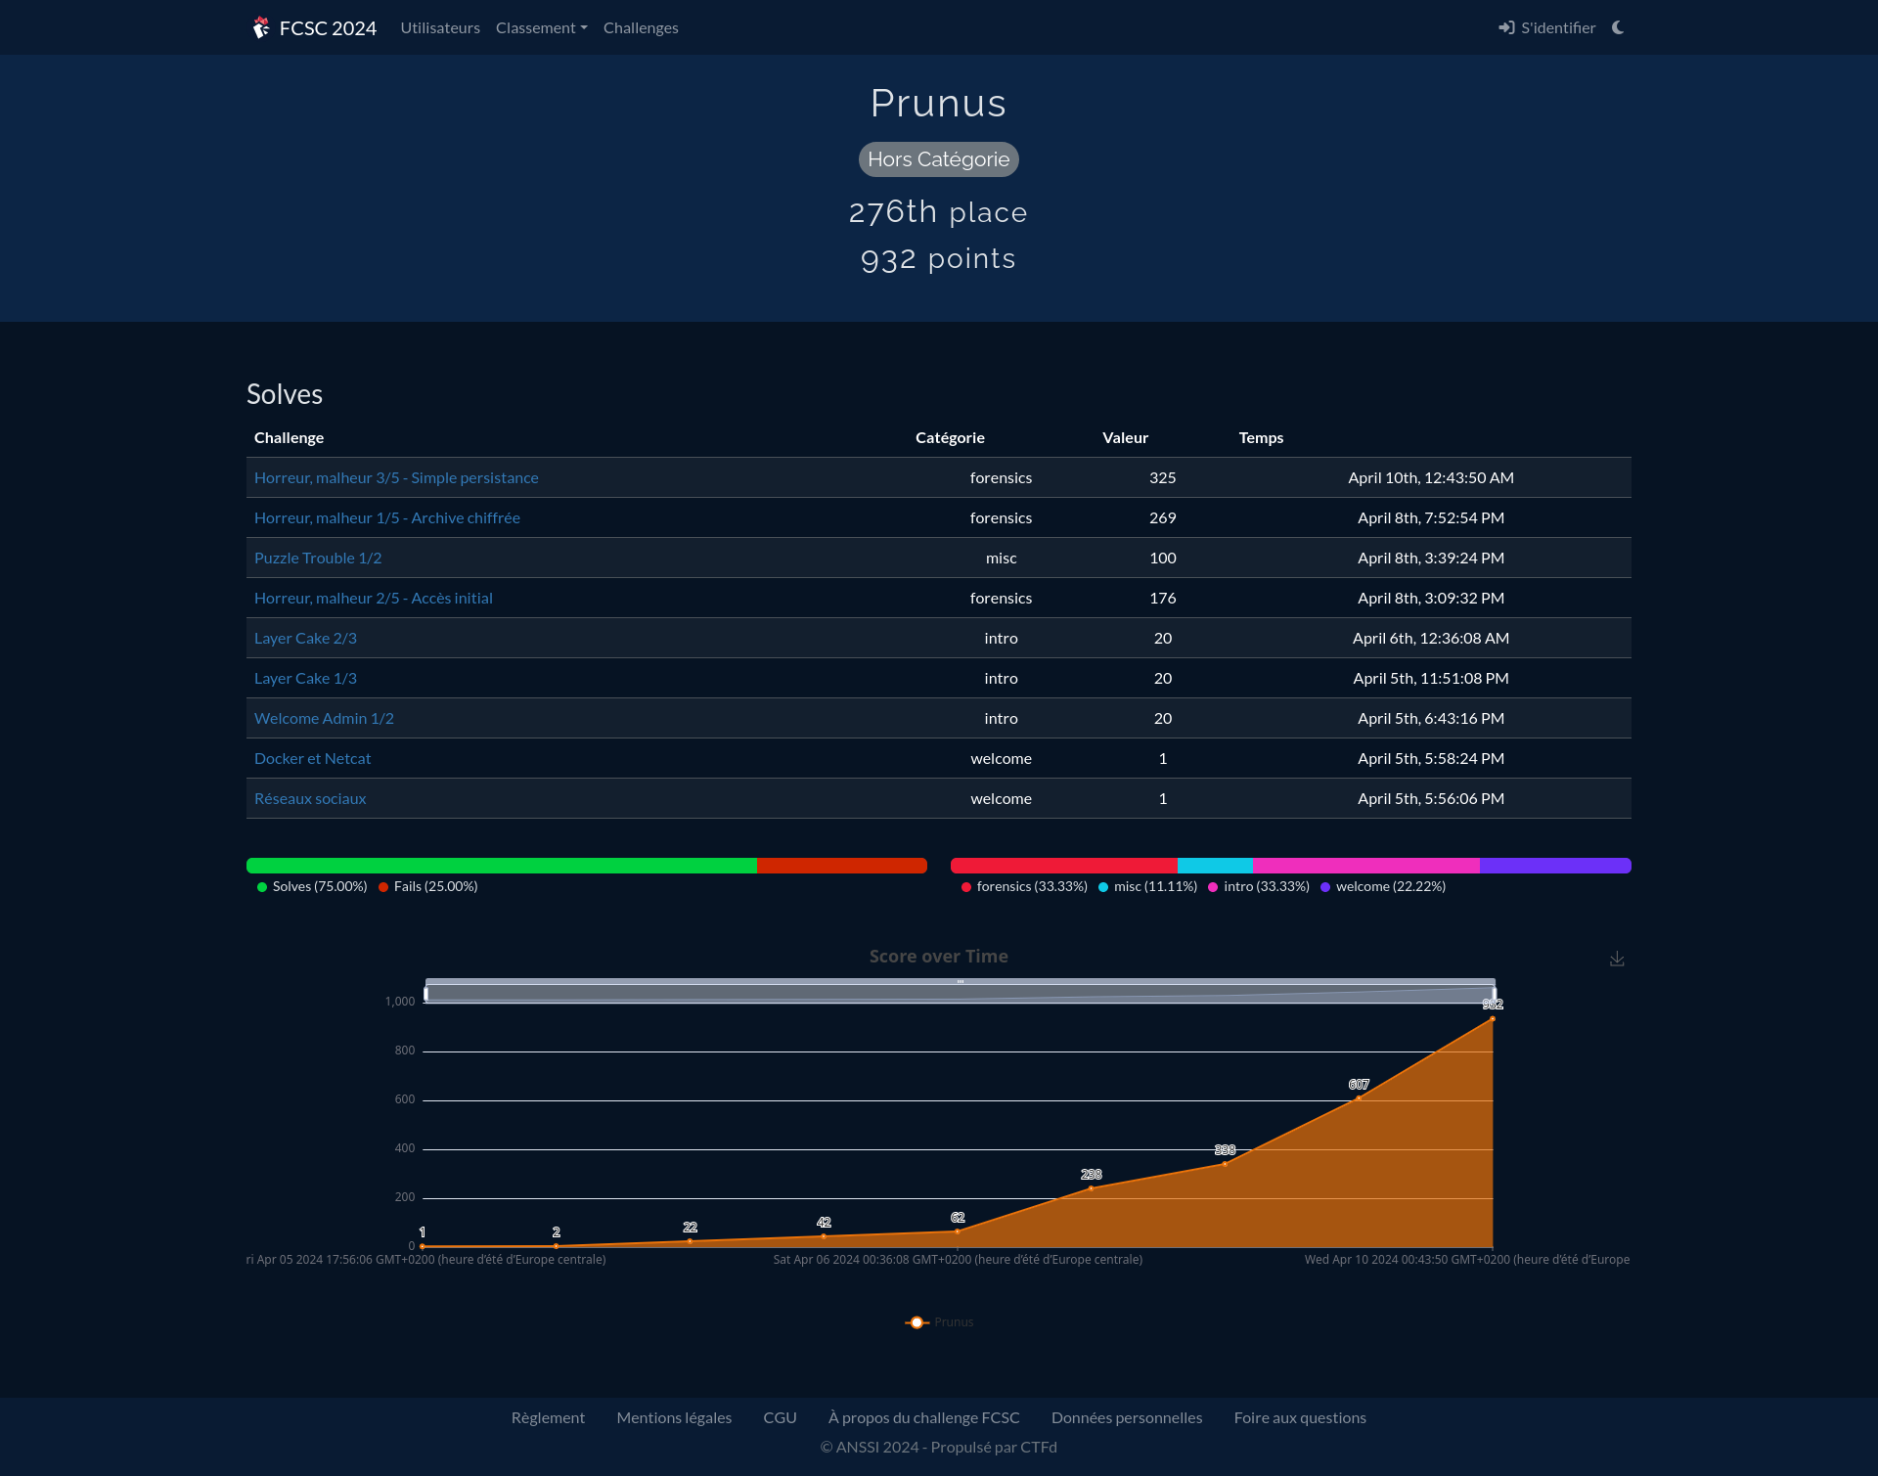Viewport: 1878px width, 1476px height.
Task: Click the S'identifier login arrow icon
Action: tap(1506, 27)
